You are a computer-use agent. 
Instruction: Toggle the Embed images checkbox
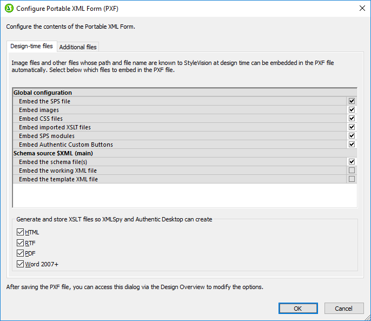(352, 110)
